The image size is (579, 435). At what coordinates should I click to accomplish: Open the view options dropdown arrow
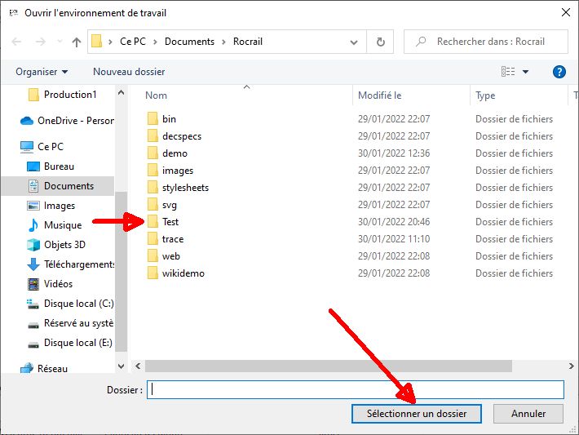pos(525,72)
